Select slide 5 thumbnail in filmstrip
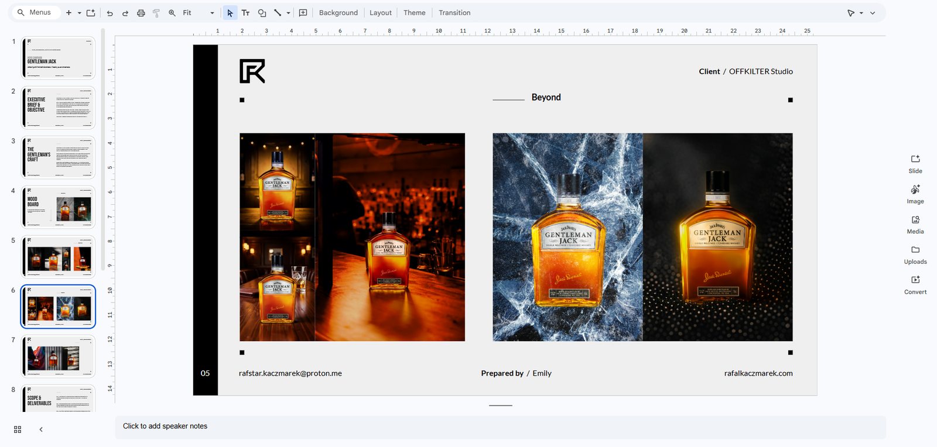Image resolution: width=937 pixels, height=447 pixels. (x=58, y=257)
